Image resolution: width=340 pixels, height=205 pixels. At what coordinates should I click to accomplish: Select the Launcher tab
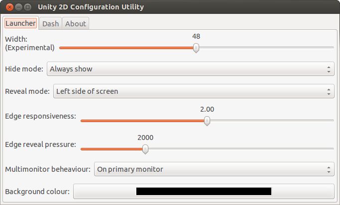pyautogui.click(x=20, y=23)
